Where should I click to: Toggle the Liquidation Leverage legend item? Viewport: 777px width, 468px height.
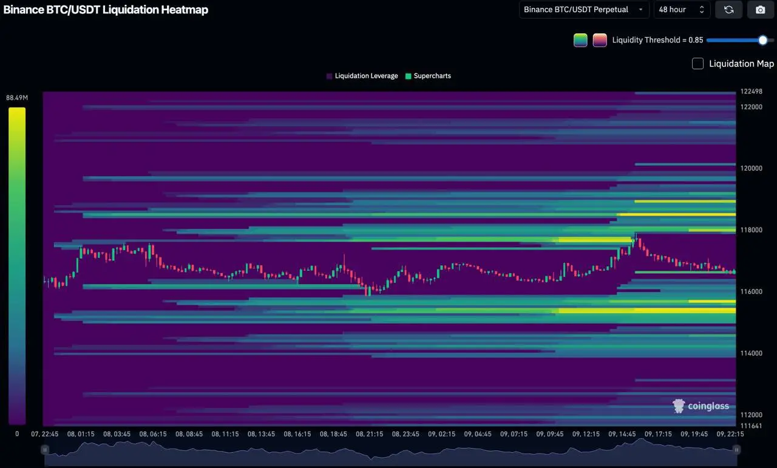pos(362,76)
